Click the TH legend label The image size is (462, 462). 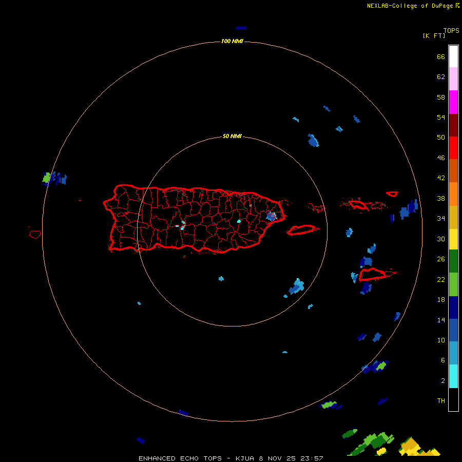441,401
